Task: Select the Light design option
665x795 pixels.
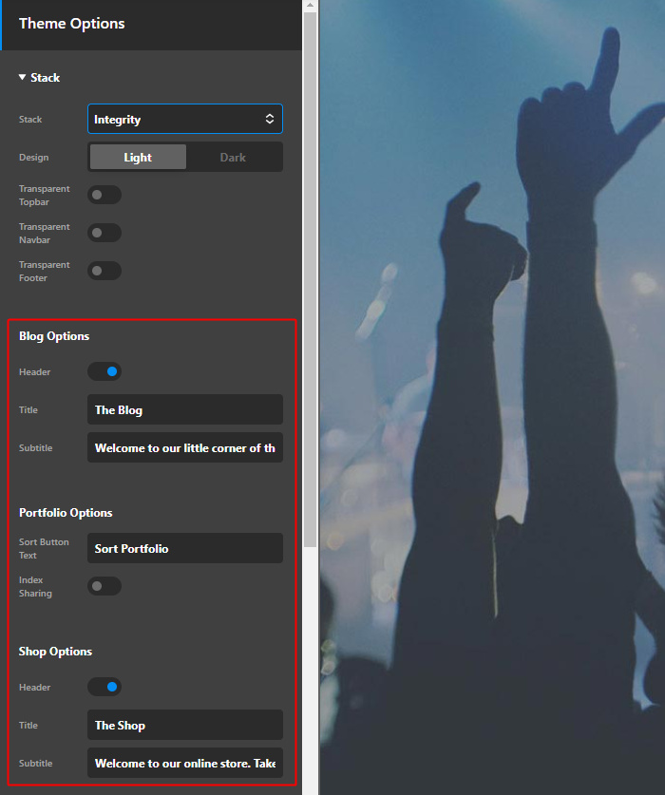Action: click(x=138, y=158)
